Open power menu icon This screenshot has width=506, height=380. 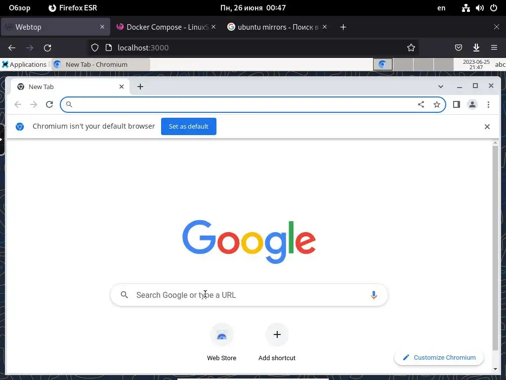point(494,8)
